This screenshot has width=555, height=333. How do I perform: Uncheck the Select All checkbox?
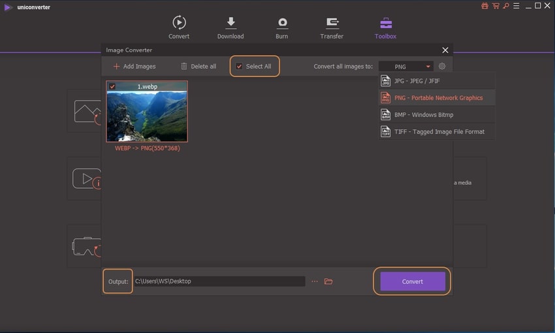coord(239,67)
